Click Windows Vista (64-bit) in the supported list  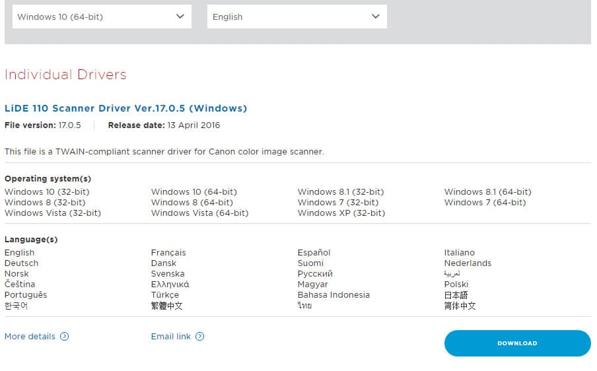pos(199,213)
